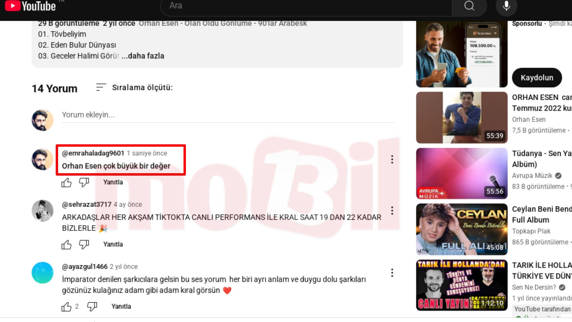Thumbs up the ayazgul1466 comment
Viewport: 572px width, 322px height.
tap(66, 306)
